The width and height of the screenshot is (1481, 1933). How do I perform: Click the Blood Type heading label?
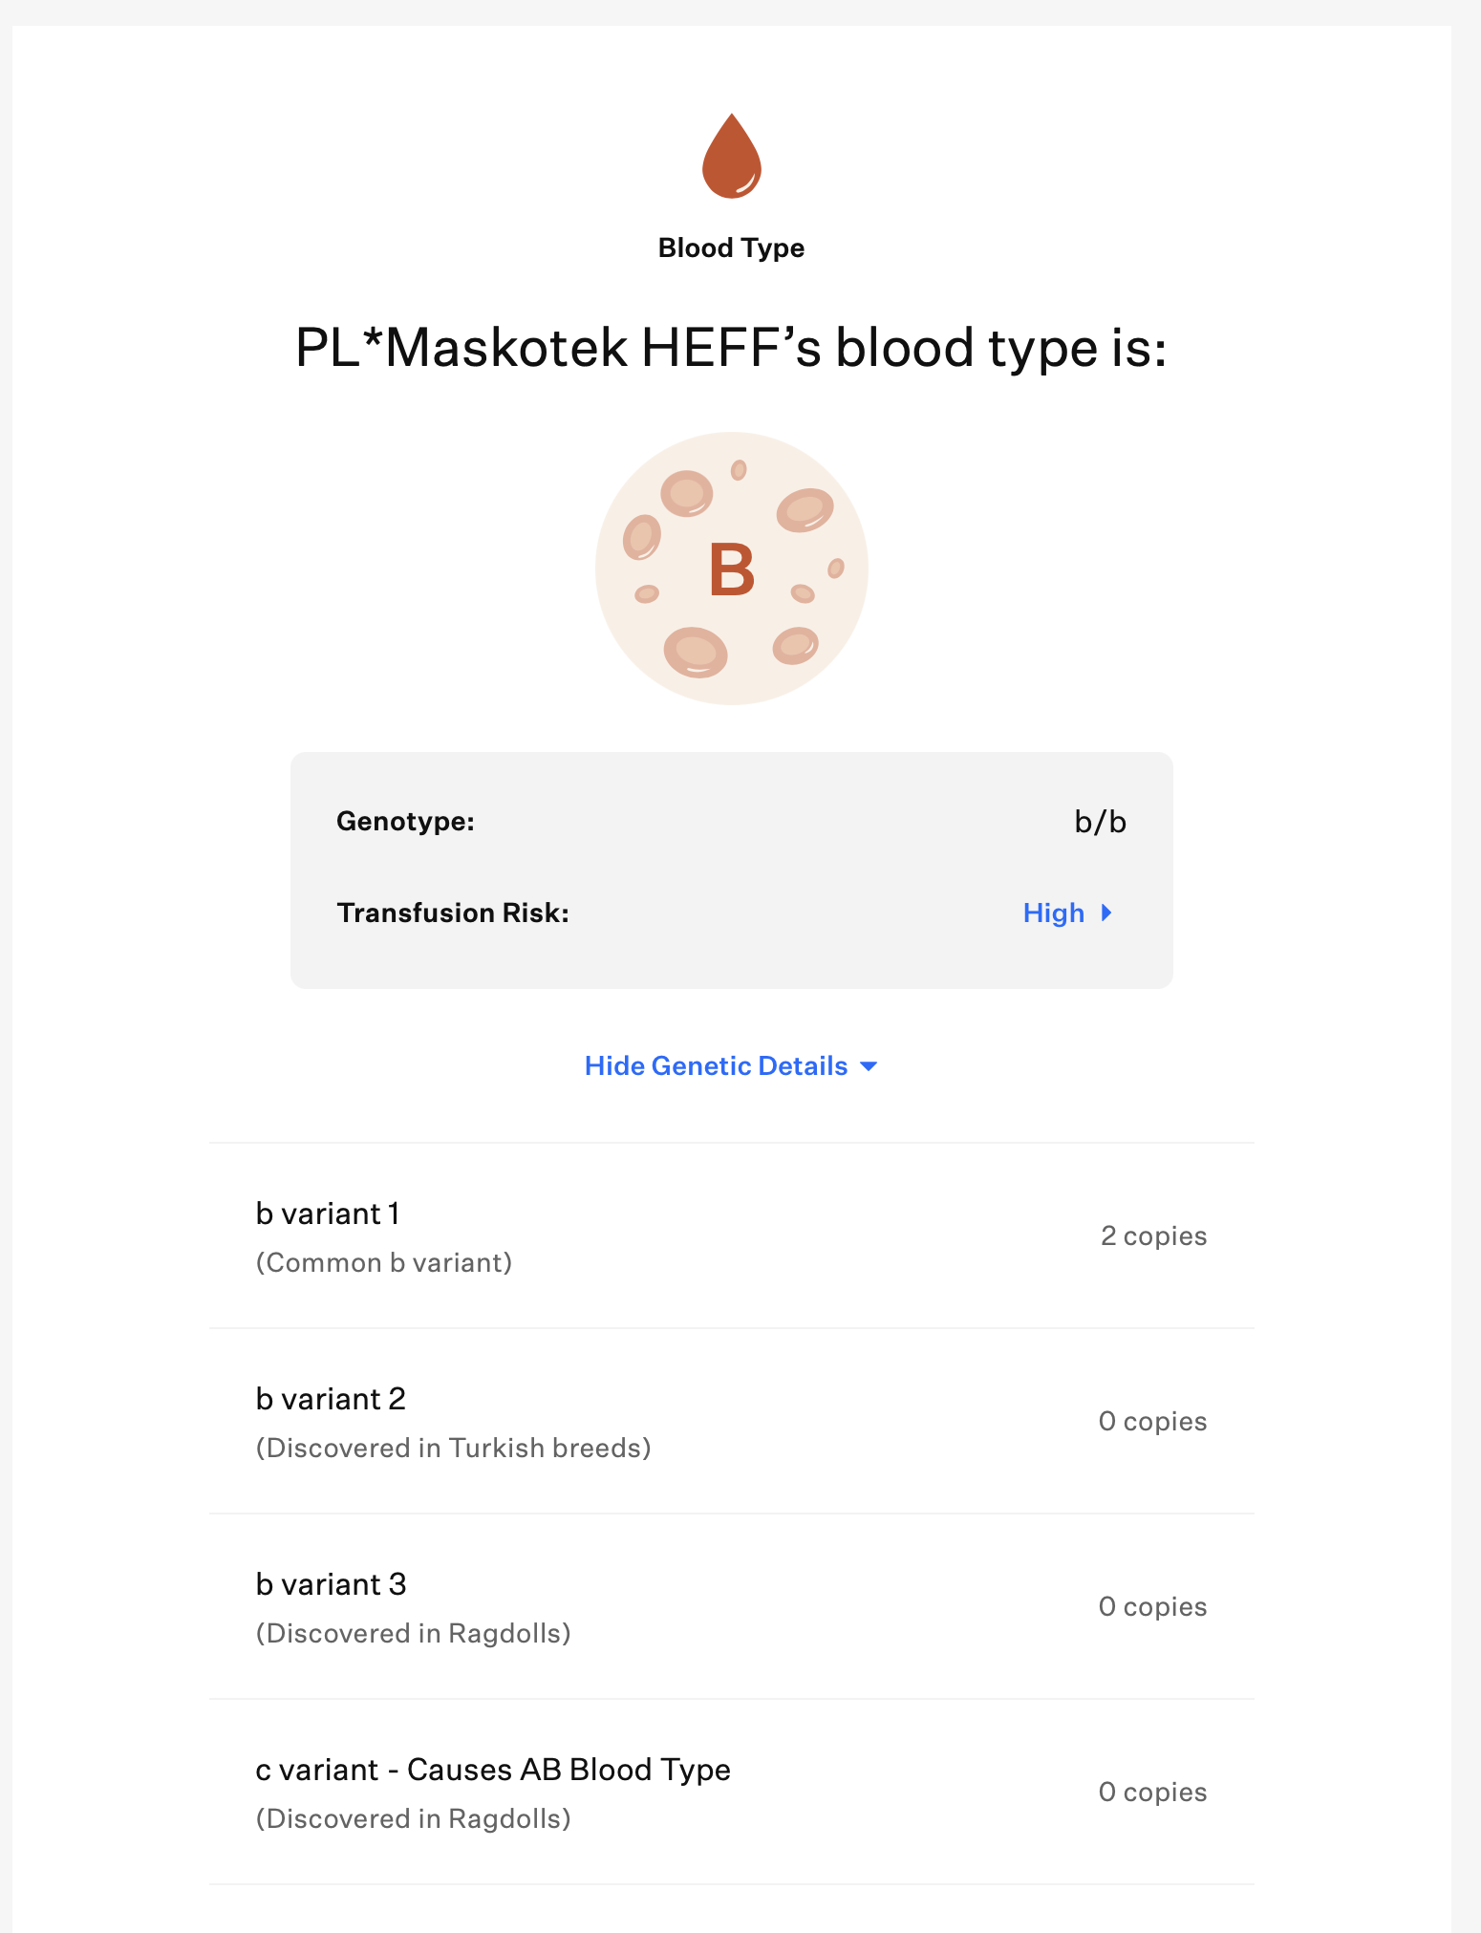tap(731, 248)
